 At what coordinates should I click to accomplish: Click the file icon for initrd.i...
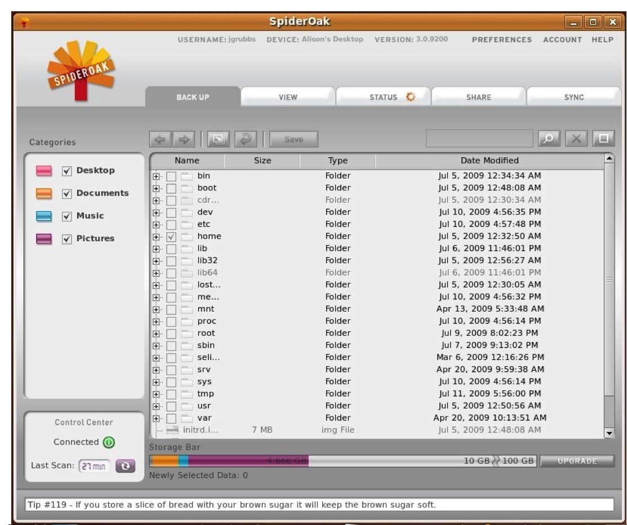pos(172,430)
